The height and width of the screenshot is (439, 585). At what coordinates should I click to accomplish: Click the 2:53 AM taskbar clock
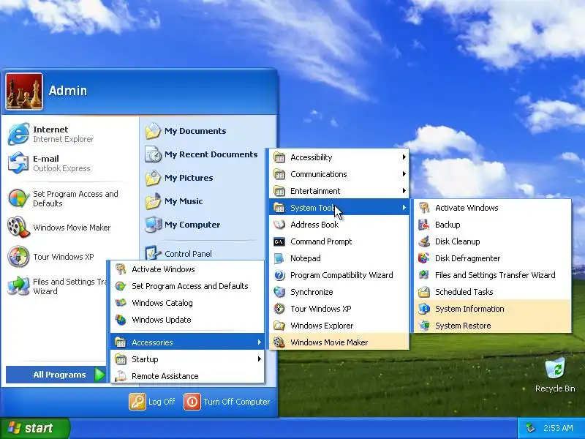558,428
